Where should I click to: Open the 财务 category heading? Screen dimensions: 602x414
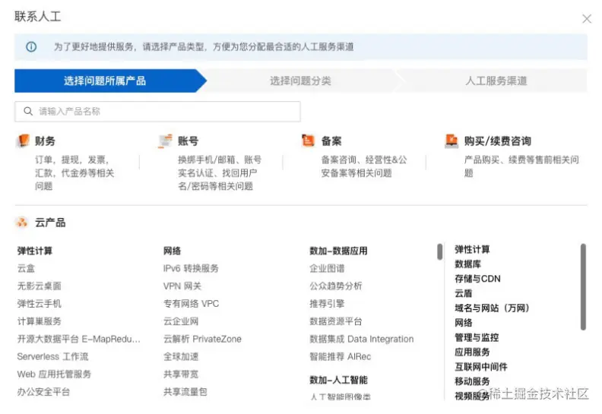coord(45,141)
